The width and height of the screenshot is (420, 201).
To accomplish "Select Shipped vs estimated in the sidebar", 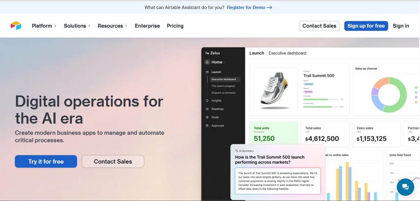I will point(224,93).
